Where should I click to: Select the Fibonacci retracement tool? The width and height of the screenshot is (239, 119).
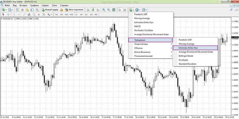click(34, 15)
